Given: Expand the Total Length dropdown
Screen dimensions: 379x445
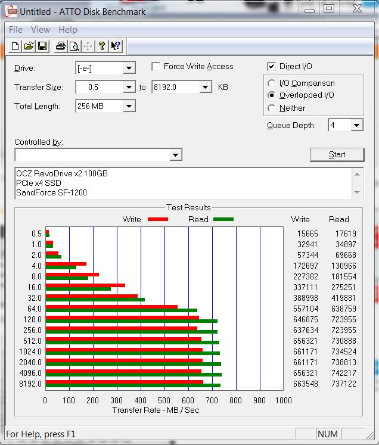Looking at the screenshot, I should tap(129, 107).
